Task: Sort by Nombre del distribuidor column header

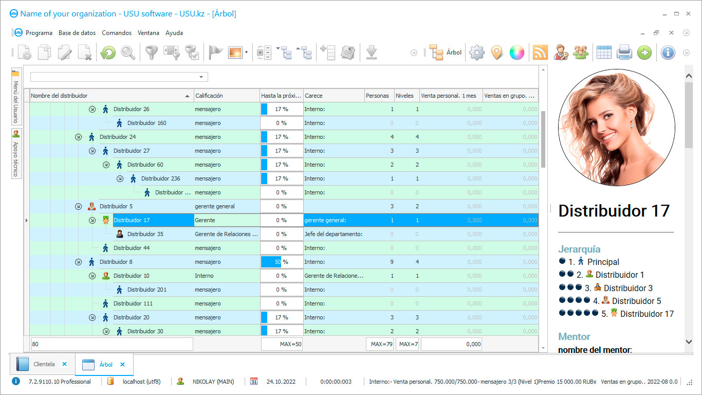Action: [112, 96]
